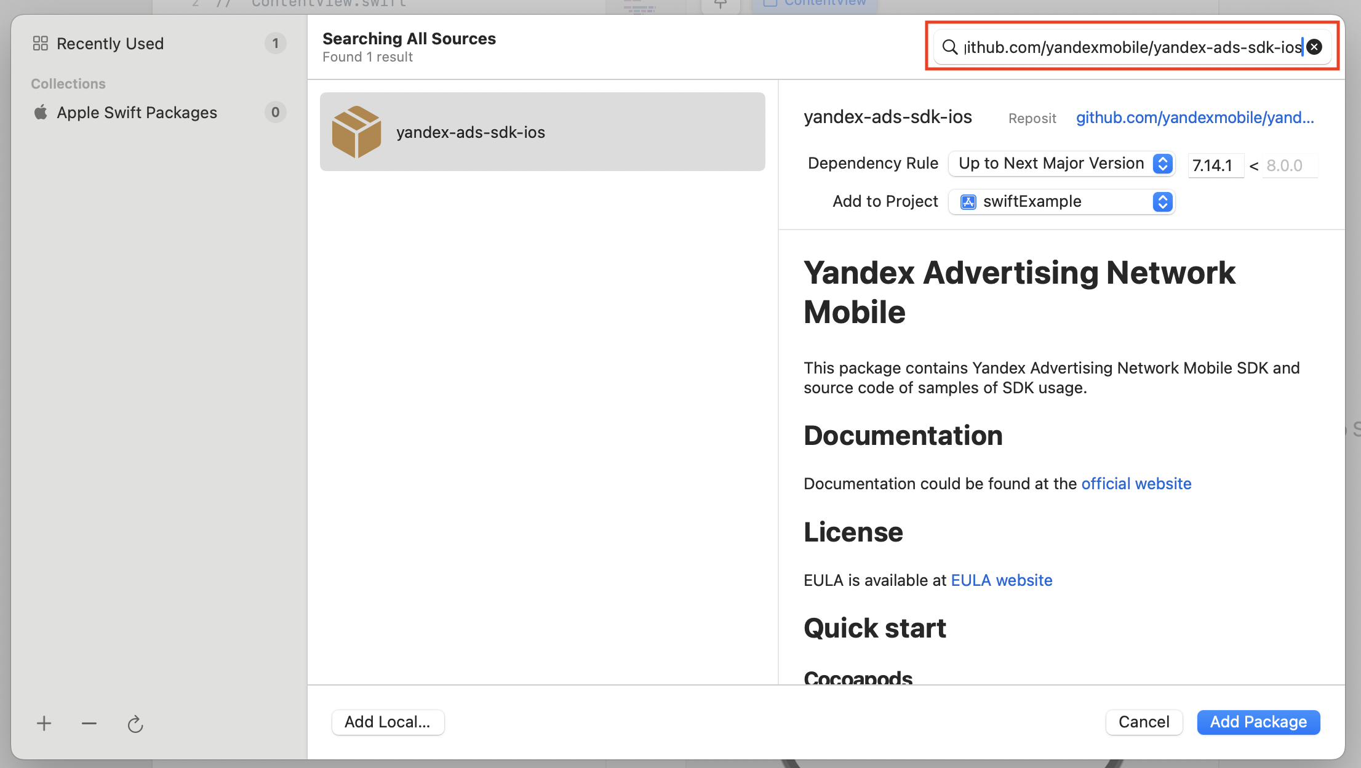Click the package URL search field

[x=1132, y=47]
